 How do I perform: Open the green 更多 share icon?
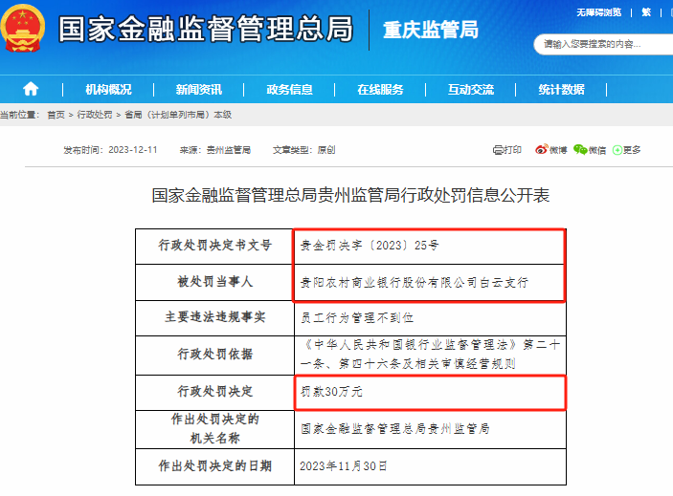[617, 150]
